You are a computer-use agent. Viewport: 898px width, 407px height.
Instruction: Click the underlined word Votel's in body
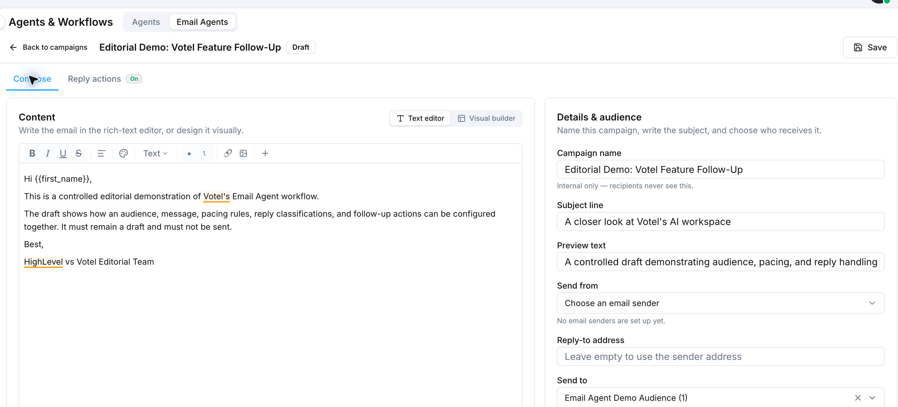pos(216,196)
